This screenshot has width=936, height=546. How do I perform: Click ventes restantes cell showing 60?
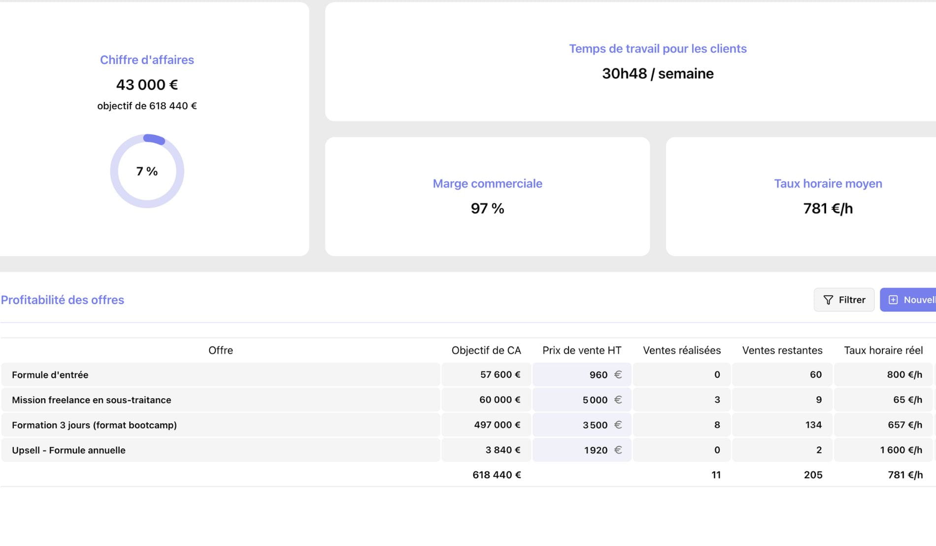782,375
